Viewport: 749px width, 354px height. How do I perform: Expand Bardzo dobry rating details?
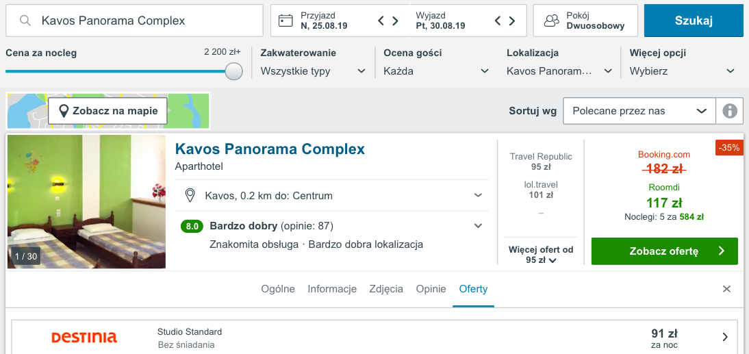point(478,225)
